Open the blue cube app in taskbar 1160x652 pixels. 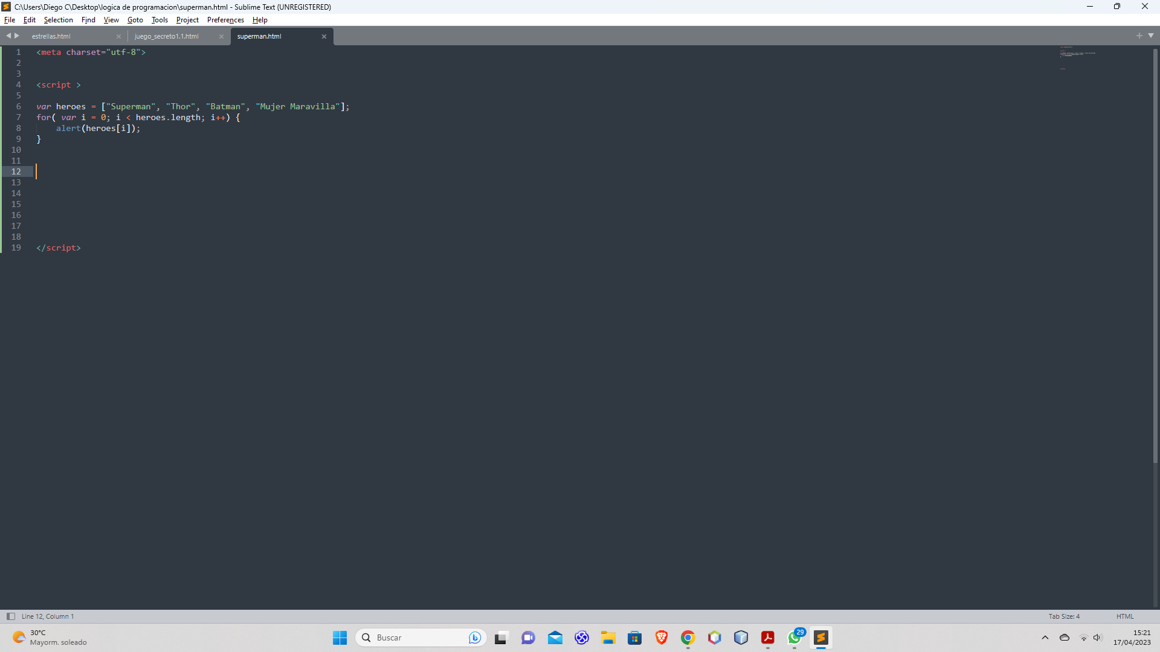(741, 638)
